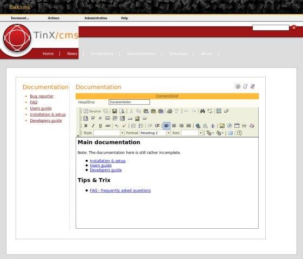Insert a Checkbox form element
This screenshot has width=303, height=259.
pyautogui.click(x=93, y=118)
